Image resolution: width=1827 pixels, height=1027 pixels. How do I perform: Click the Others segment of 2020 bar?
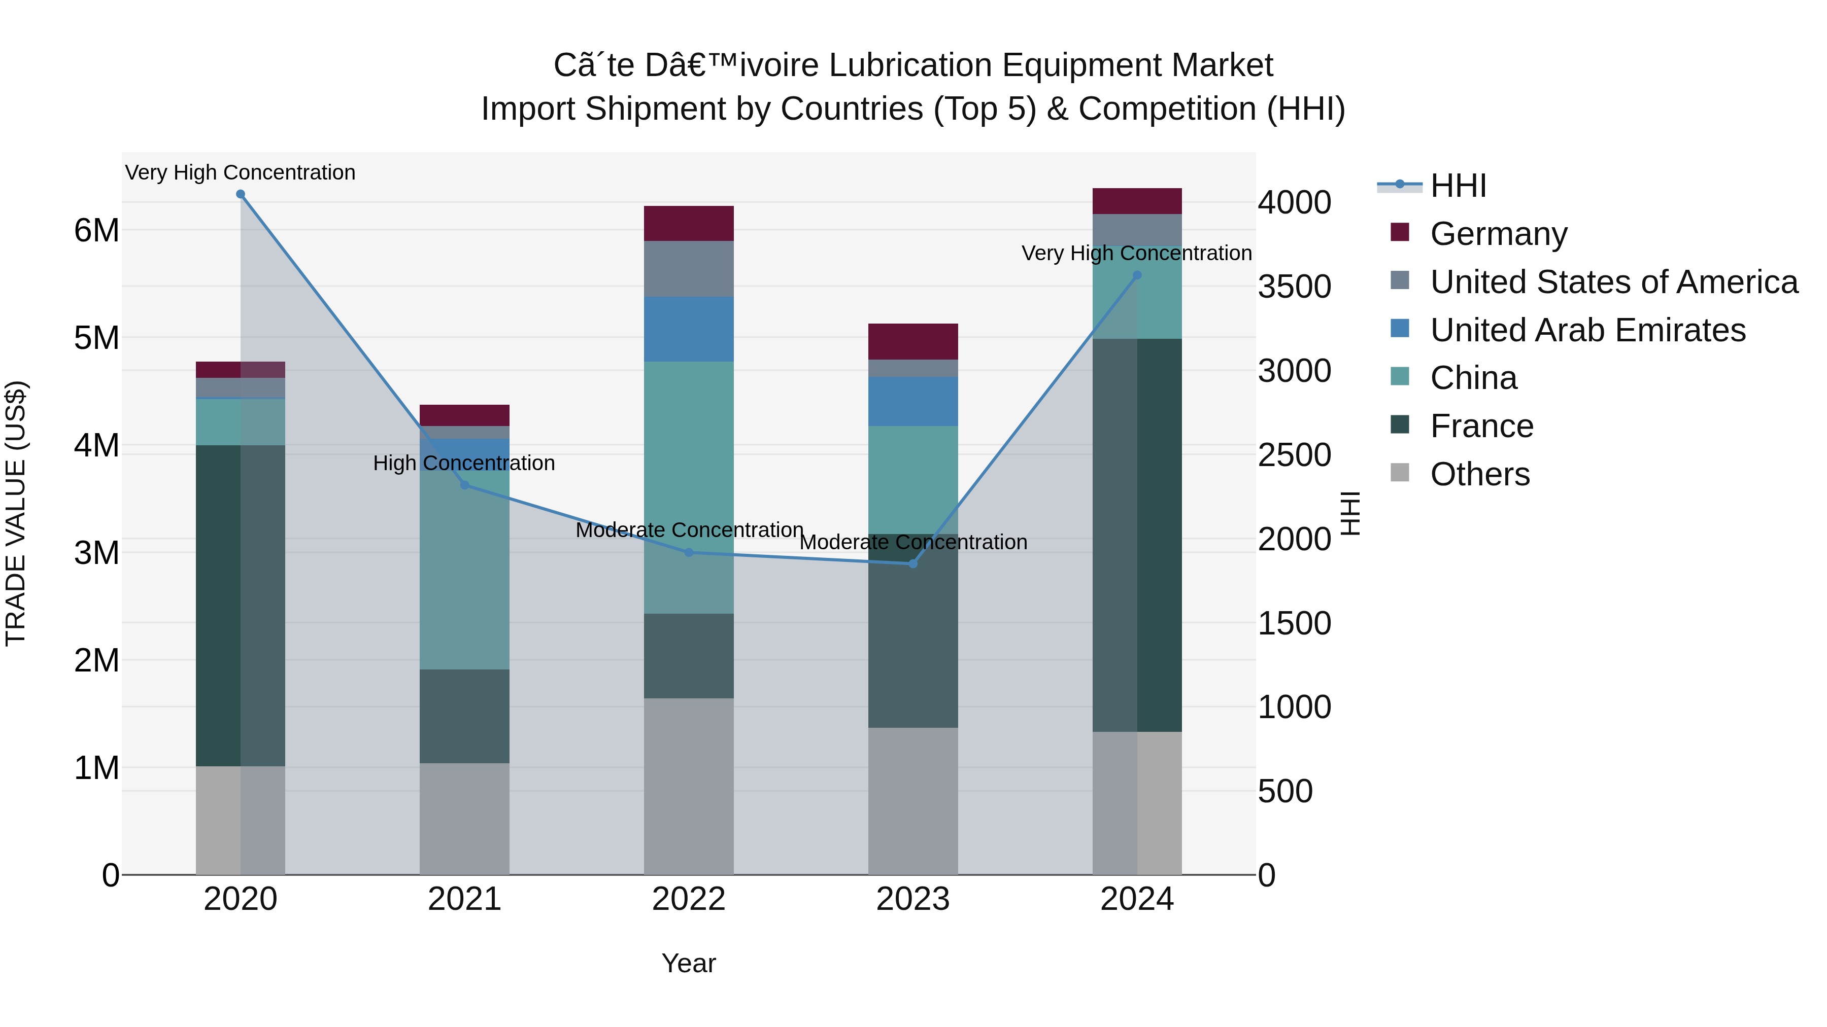coord(241,820)
